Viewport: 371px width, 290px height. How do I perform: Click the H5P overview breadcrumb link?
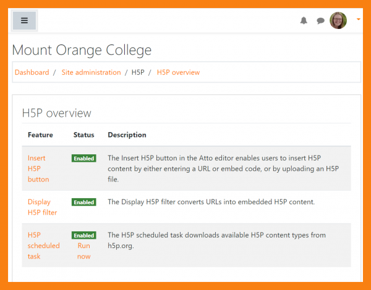pos(178,72)
